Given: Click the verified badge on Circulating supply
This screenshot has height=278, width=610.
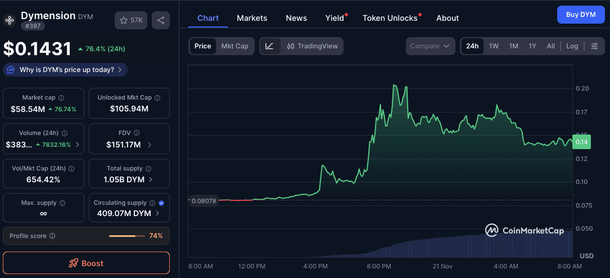Looking at the screenshot, I should coord(161,203).
